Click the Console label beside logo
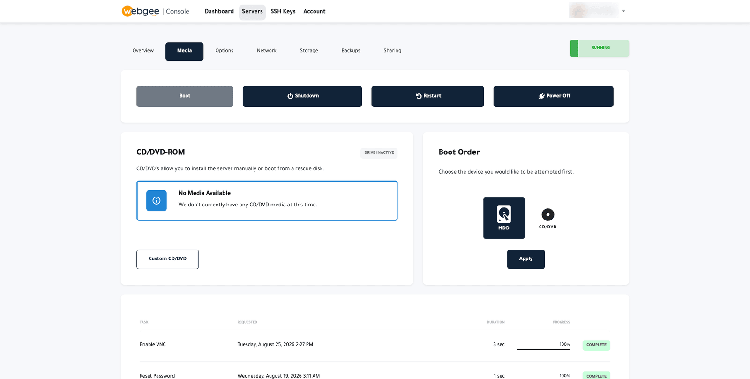750x379 pixels. pyautogui.click(x=177, y=11)
